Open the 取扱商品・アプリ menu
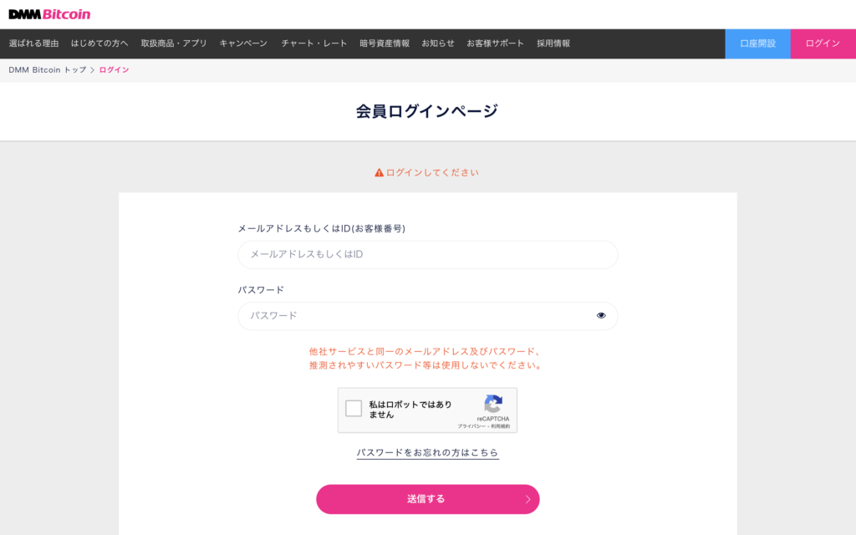This screenshot has height=535, width=856. click(174, 43)
